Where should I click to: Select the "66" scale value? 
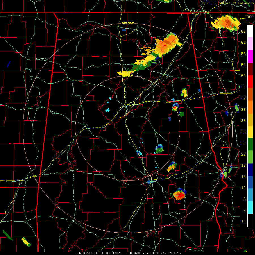coord(243,31)
